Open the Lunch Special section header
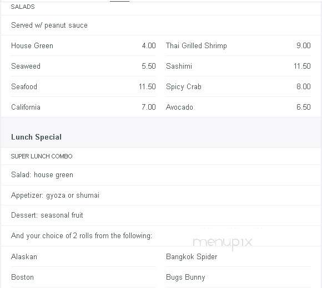 point(36,137)
